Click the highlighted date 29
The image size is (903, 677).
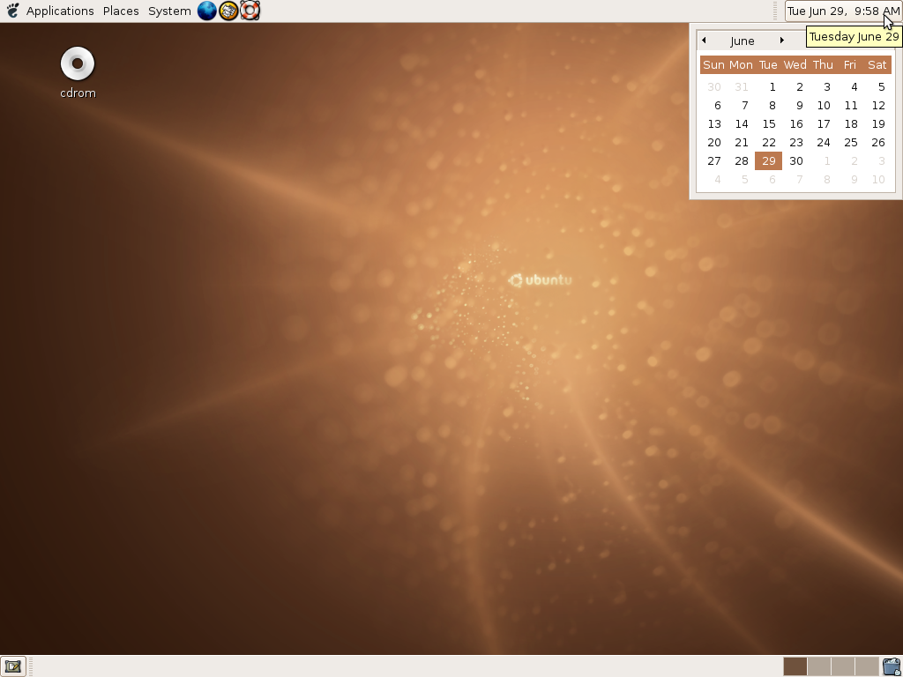pos(768,160)
